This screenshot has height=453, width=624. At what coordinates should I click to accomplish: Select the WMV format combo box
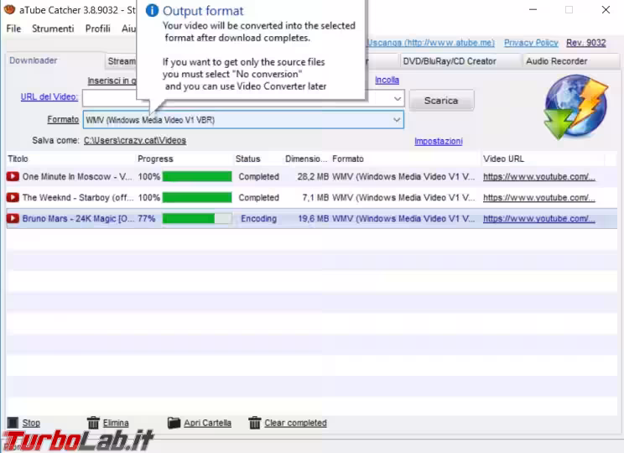[243, 120]
